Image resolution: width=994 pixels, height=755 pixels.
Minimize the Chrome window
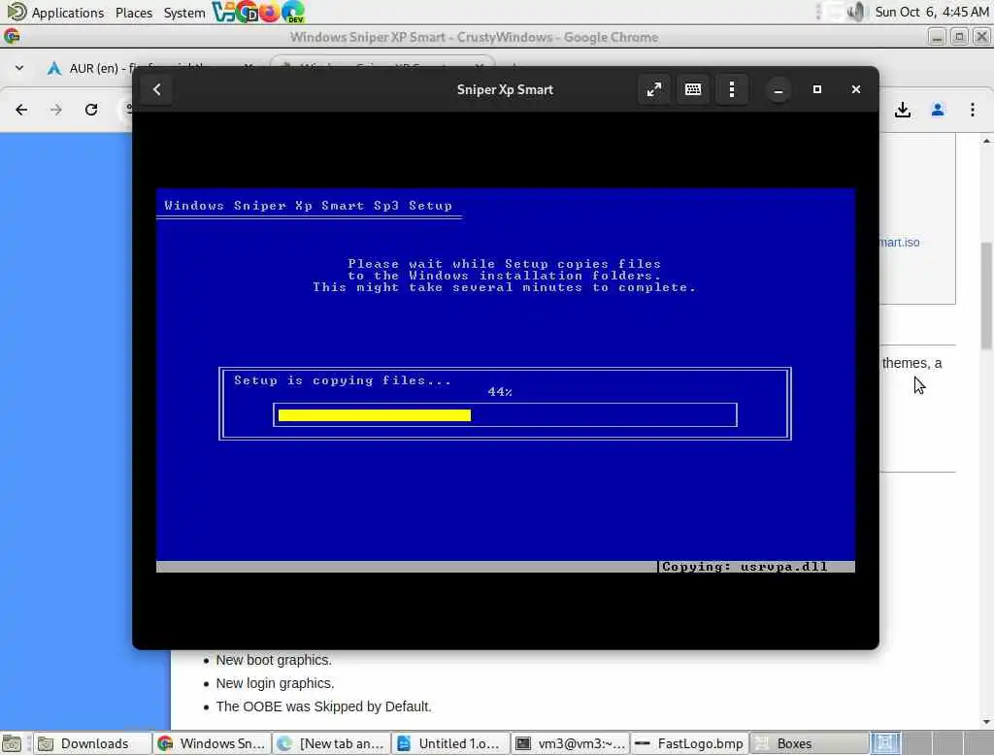pyautogui.click(x=937, y=37)
